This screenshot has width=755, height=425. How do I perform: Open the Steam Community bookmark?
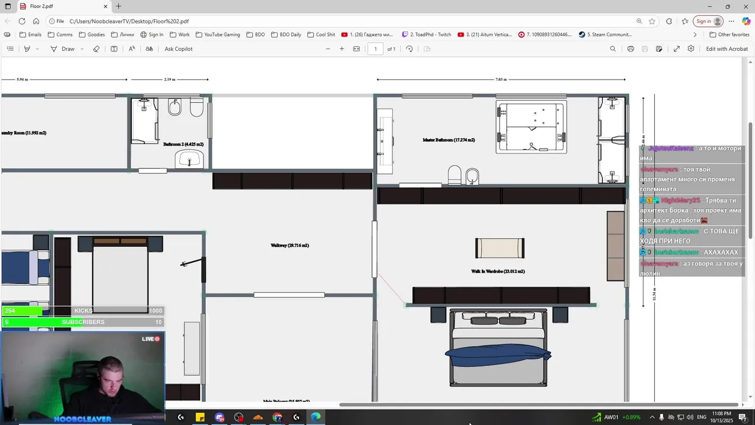pyautogui.click(x=605, y=35)
